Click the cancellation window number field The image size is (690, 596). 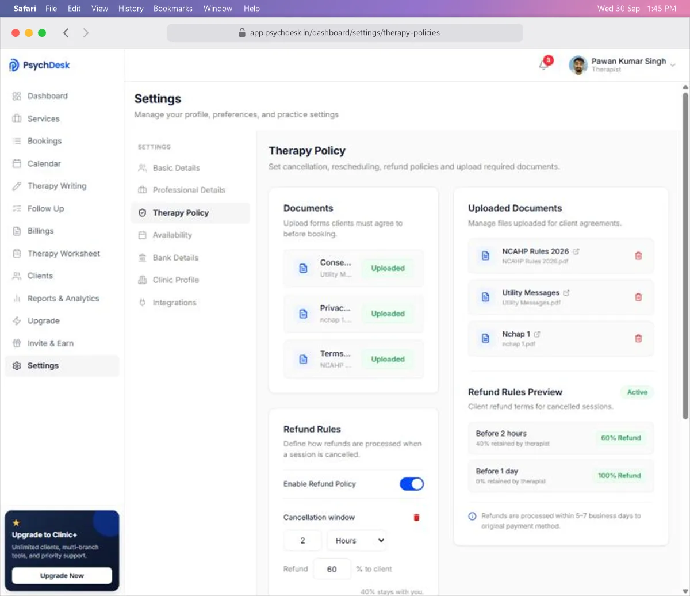302,541
